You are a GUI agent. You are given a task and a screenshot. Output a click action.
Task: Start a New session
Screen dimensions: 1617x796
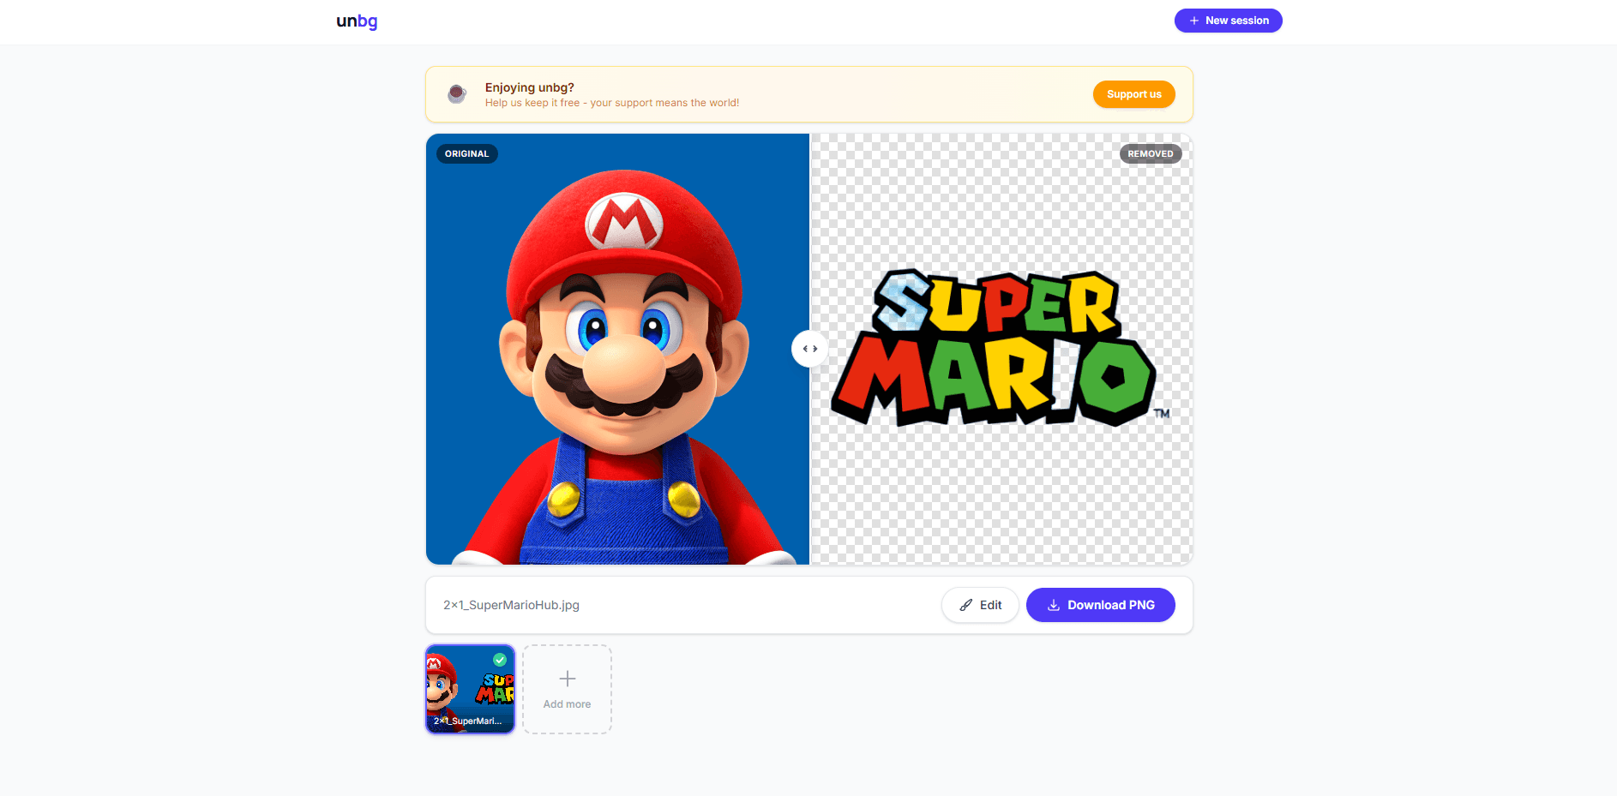pyautogui.click(x=1228, y=21)
